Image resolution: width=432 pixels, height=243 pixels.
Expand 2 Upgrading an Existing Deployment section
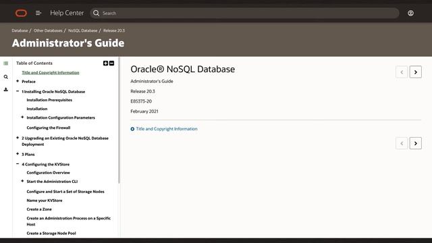[18, 138]
